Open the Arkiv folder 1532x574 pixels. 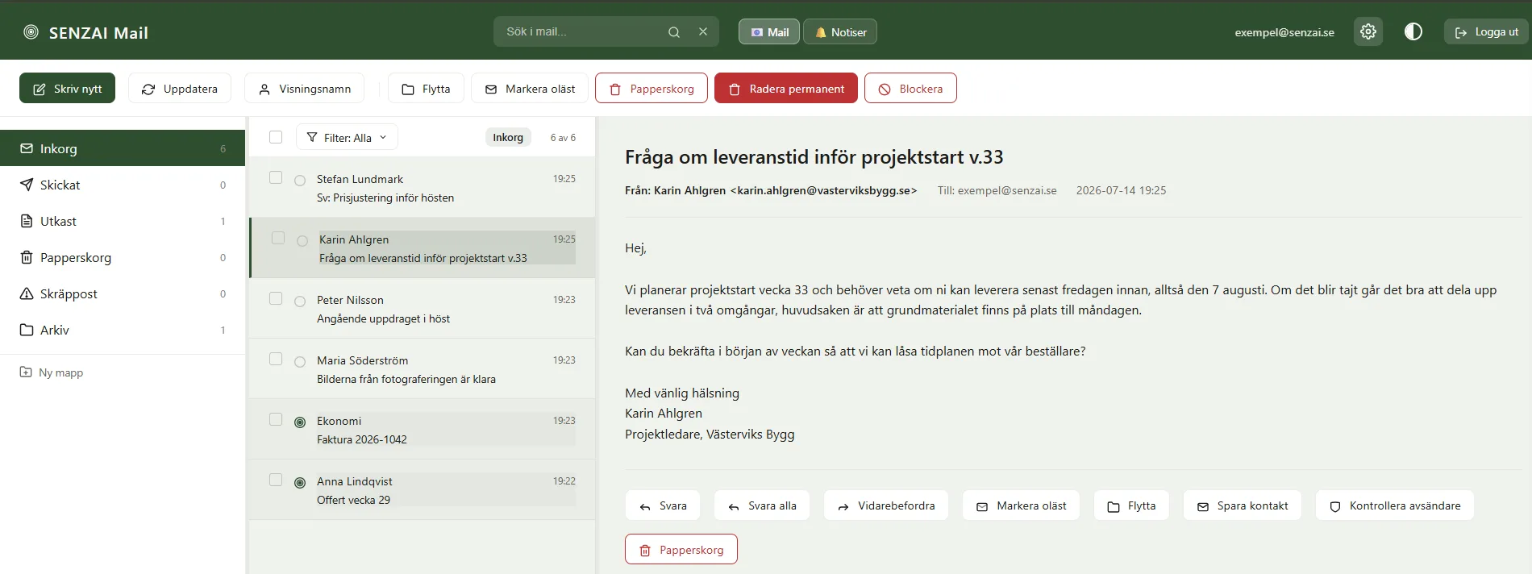click(x=123, y=330)
